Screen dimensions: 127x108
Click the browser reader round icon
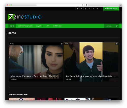(x=86, y=5)
